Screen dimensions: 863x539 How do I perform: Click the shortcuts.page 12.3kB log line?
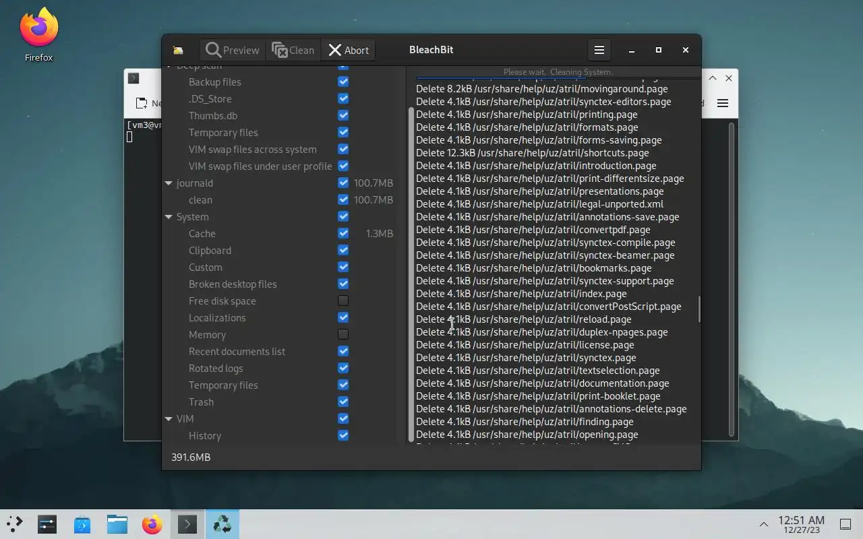(533, 153)
